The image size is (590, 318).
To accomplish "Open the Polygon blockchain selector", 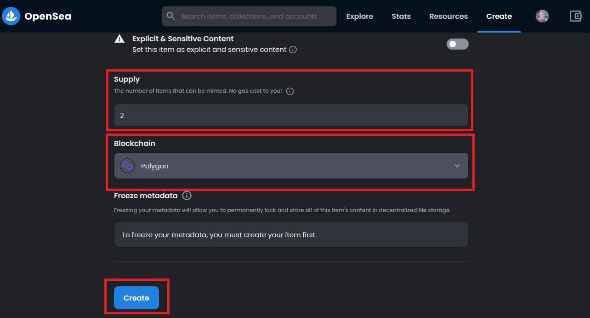I will 291,166.
